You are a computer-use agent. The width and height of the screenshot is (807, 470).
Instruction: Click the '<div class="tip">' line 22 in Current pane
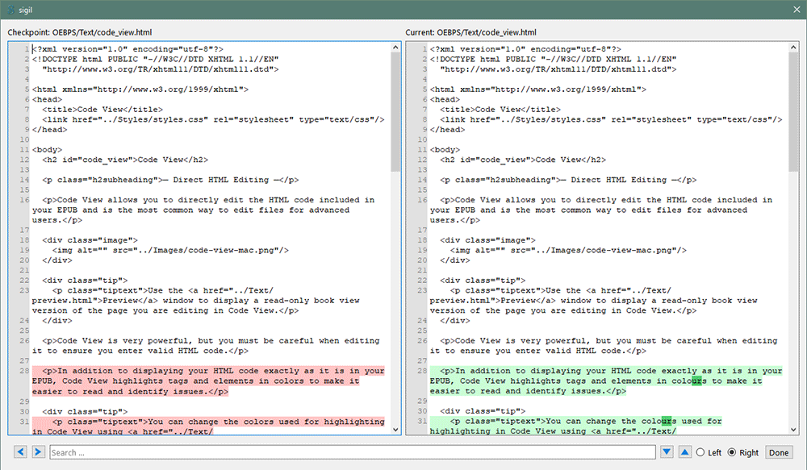(x=483, y=281)
